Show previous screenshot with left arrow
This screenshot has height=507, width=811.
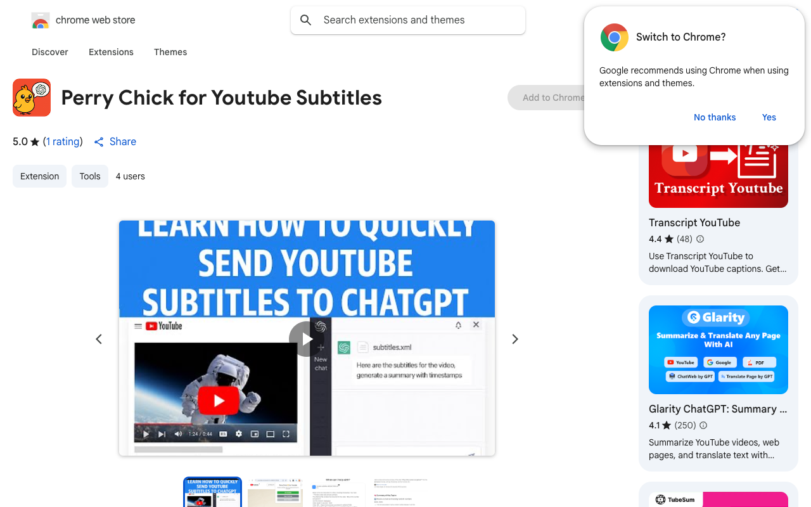pos(99,339)
